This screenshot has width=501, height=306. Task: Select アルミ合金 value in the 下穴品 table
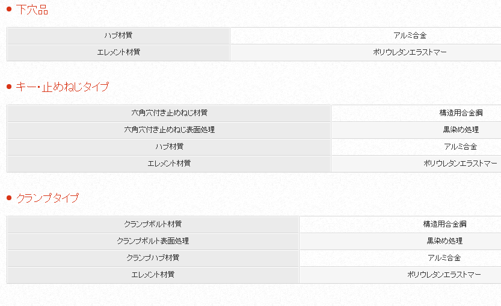pos(410,35)
